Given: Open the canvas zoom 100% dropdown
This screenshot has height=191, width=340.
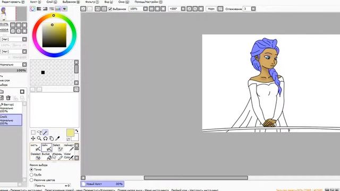Looking at the screenshot, I should [146, 9].
